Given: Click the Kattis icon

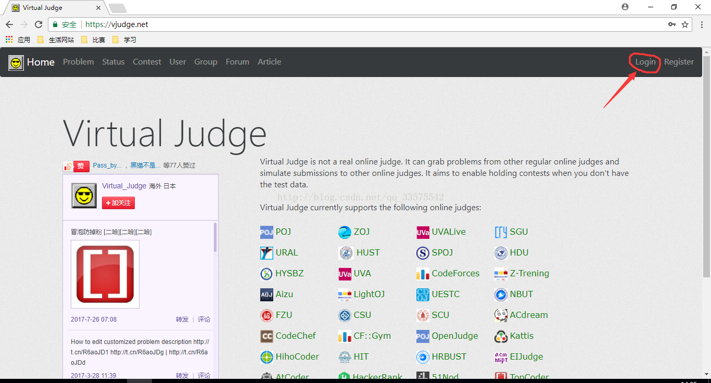Looking at the screenshot, I should (x=501, y=336).
